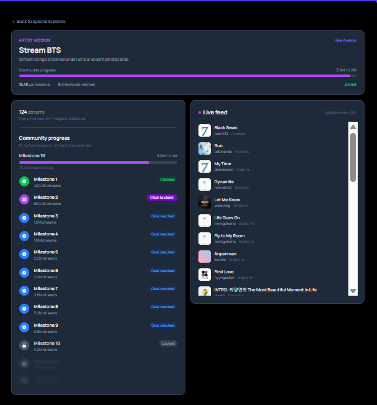Click Goal reached badge for Milestone 5

[163, 252]
